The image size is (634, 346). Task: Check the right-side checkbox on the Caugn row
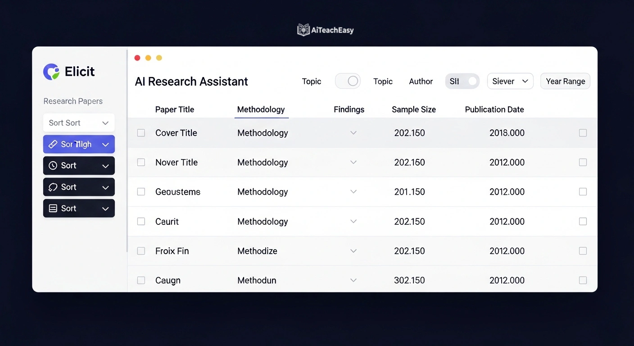583,280
